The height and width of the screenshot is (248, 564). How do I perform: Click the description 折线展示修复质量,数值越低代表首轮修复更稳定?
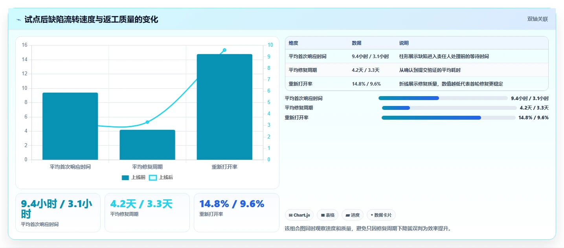click(451, 84)
